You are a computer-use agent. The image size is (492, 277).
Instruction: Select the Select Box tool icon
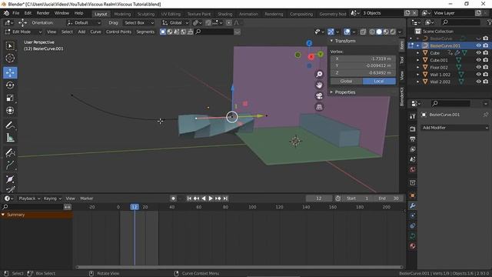[10, 46]
